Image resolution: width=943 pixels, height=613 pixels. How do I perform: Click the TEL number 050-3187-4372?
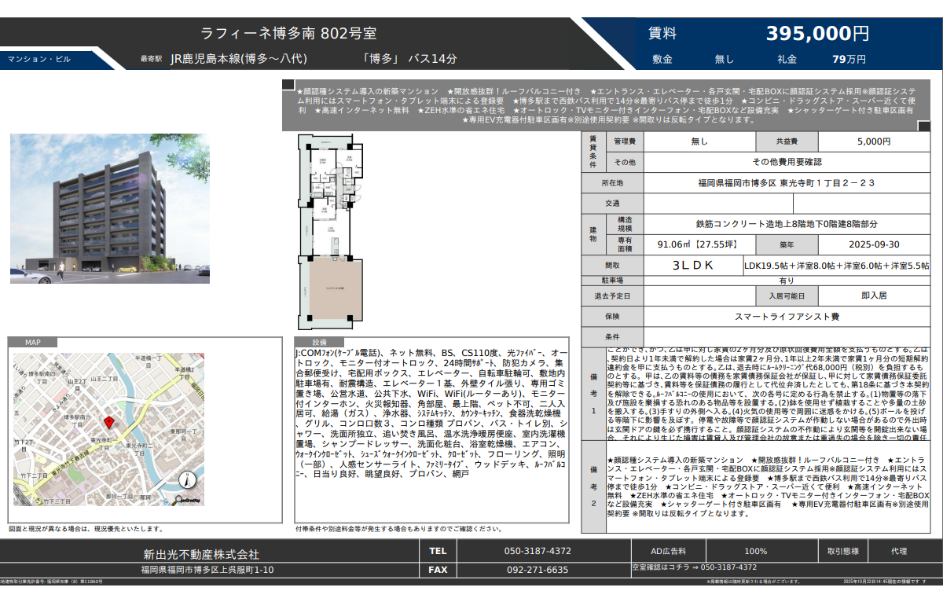click(x=538, y=551)
